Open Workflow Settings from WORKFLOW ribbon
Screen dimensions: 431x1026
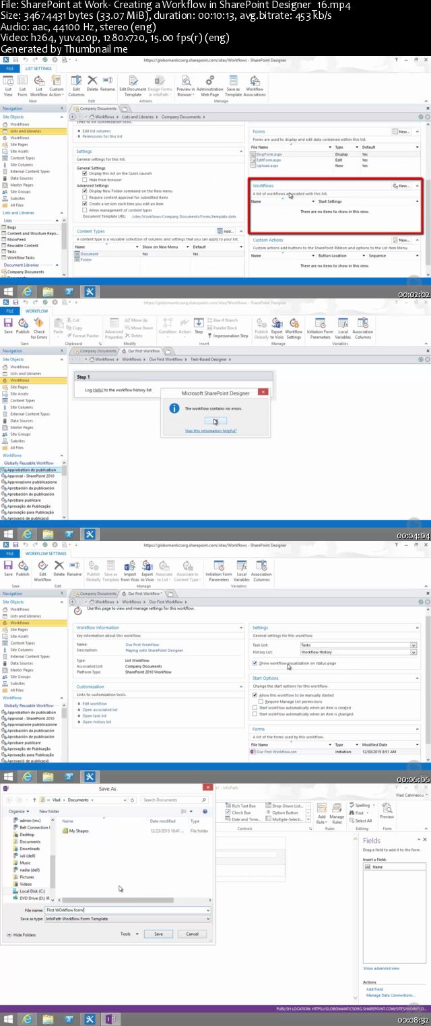[x=294, y=328]
